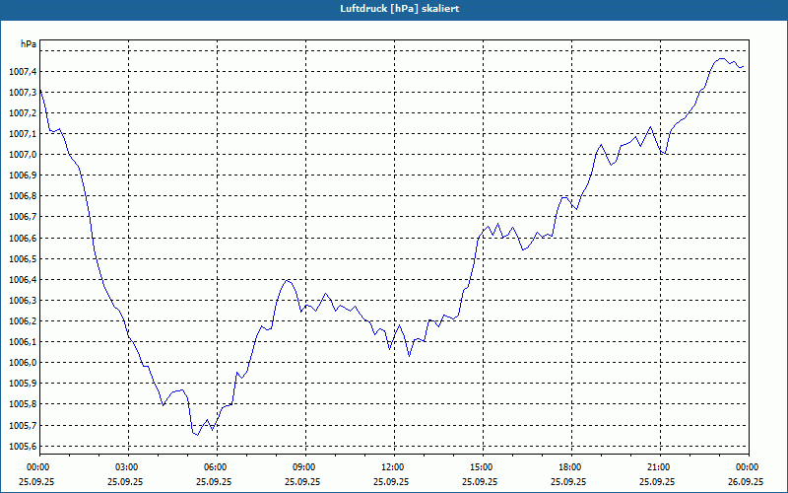Select the 1007,0 y-axis value
Viewport: 788px width, 493px height.
click(x=23, y=155)
